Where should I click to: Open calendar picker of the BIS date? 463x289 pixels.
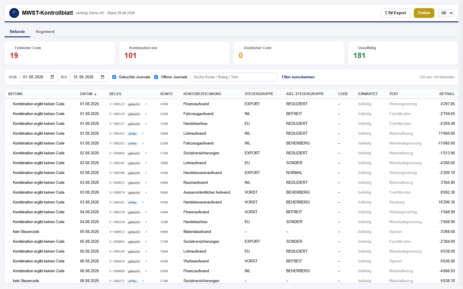coord(103,77)
